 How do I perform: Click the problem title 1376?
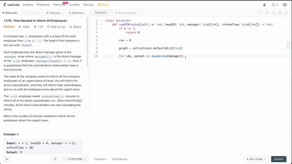(x=35, y=20)
